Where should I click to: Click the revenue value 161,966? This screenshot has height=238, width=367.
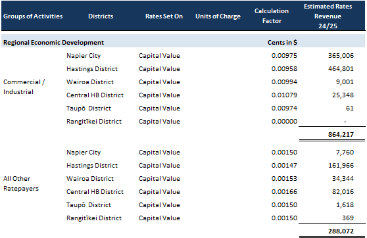pos(341,166)
